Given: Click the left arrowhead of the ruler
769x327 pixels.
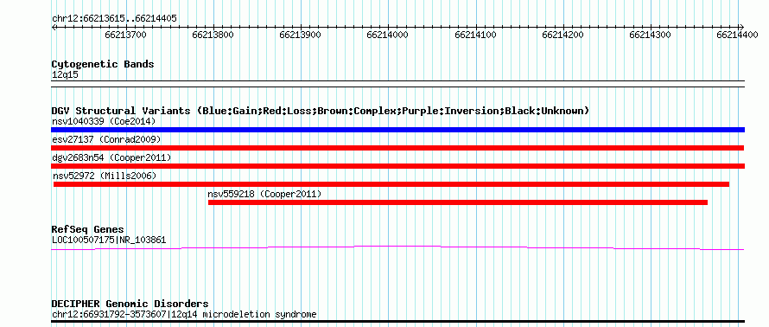Looking at the screenshot, I should point(54,27).
